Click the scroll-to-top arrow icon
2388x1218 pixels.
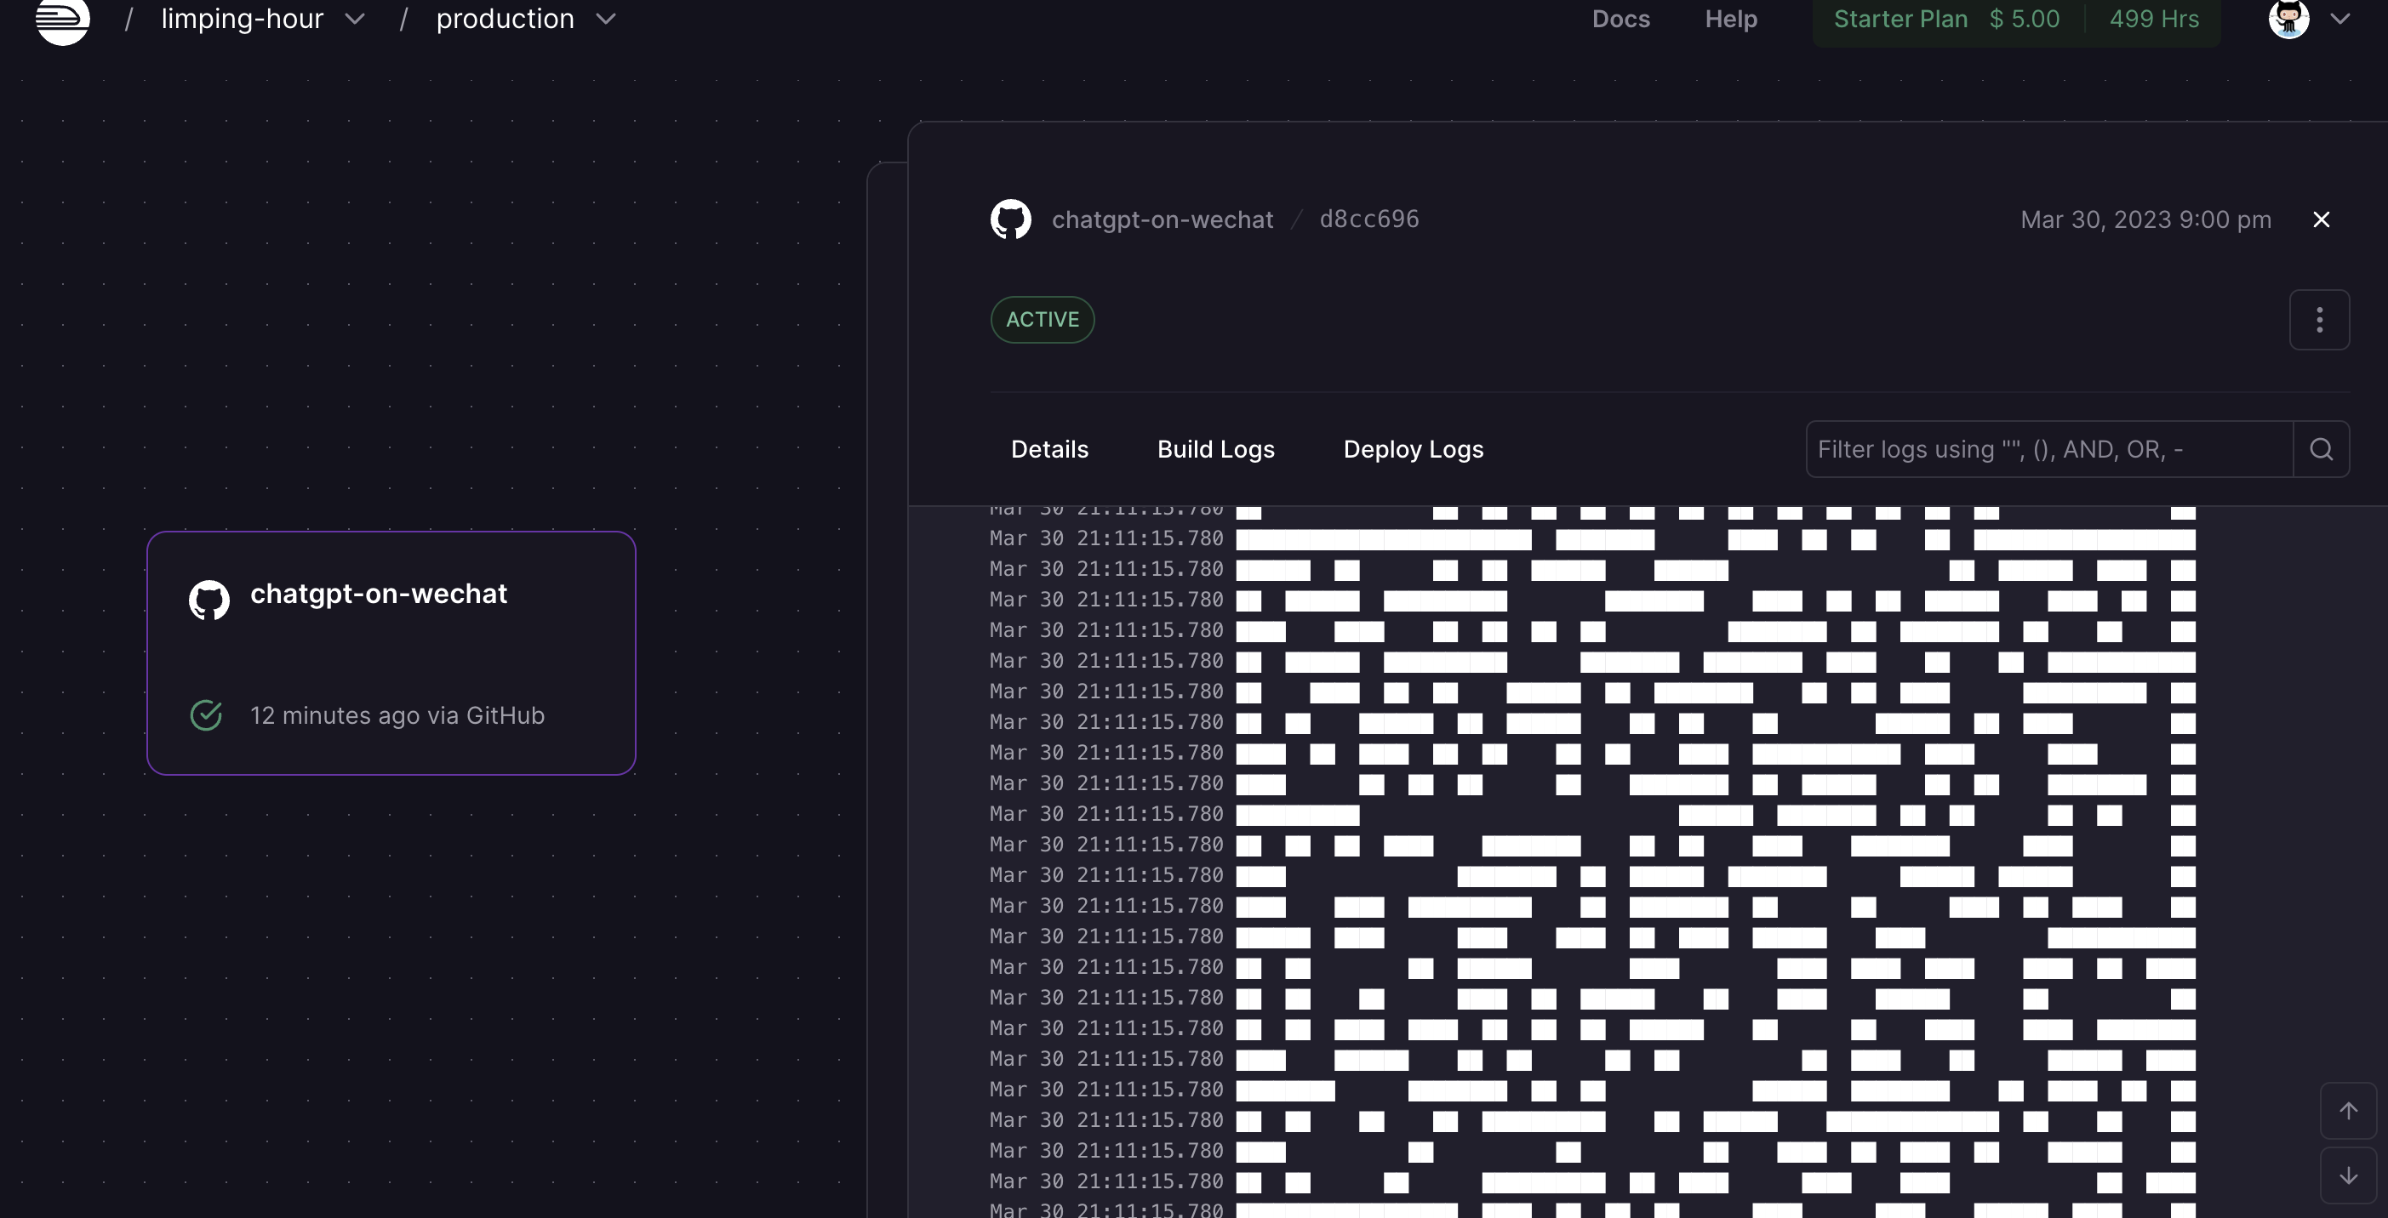(2348, 1111)
